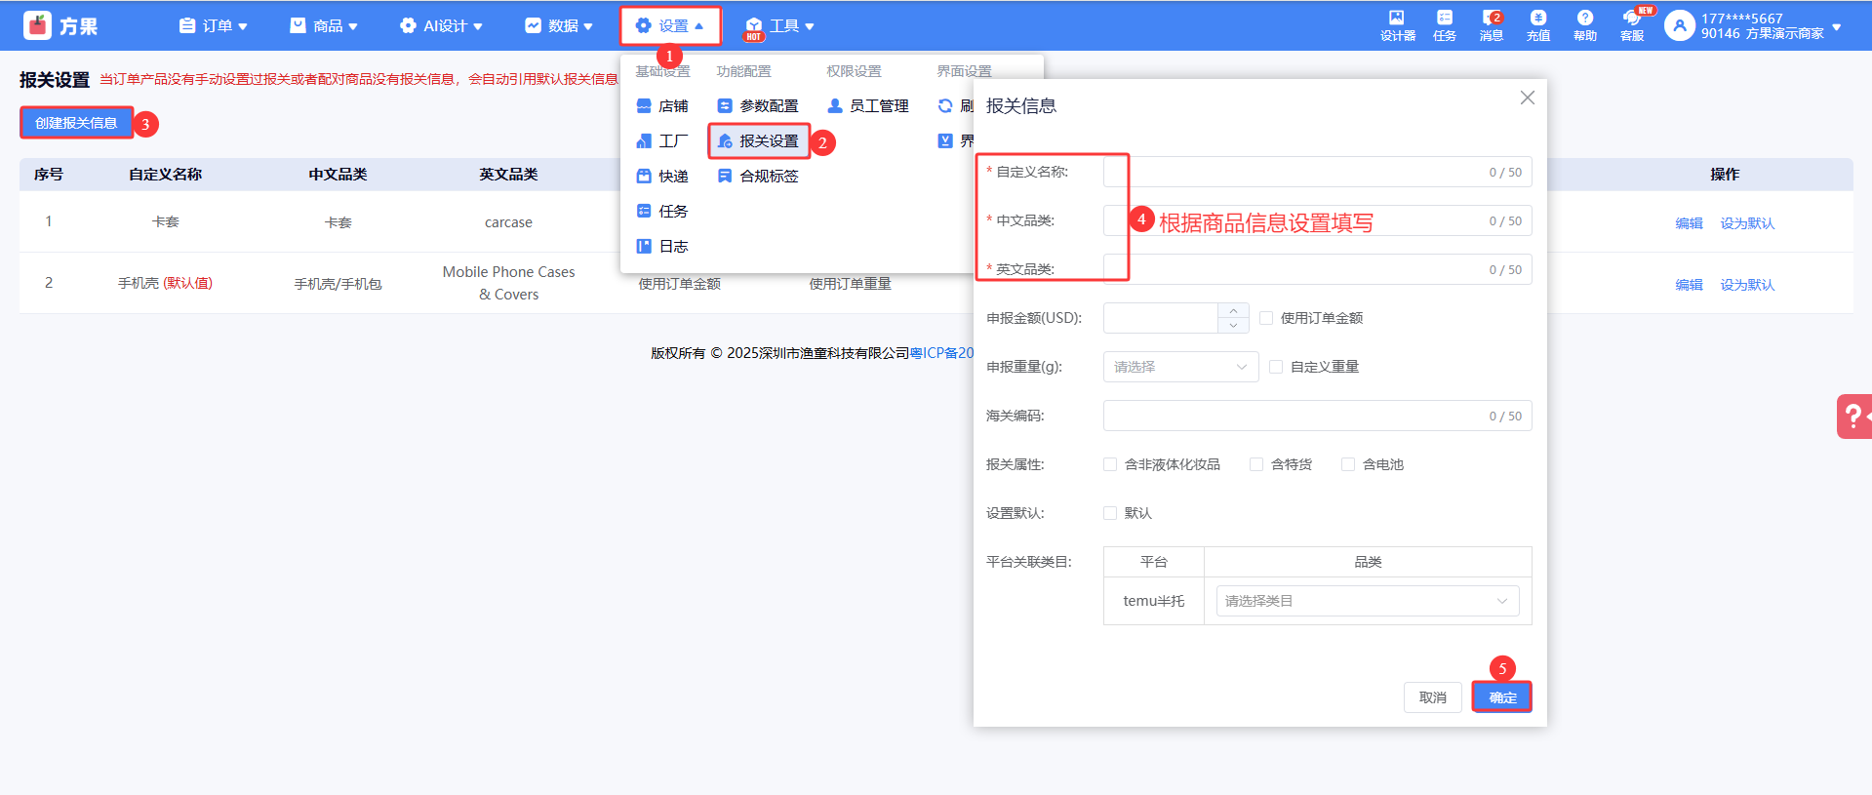Select 报关设置 in settings menu
This screenshot has height=795, width=1872.
tap(759, 141)
